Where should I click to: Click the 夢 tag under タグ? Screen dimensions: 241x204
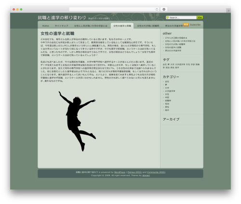tap(169, 65)
